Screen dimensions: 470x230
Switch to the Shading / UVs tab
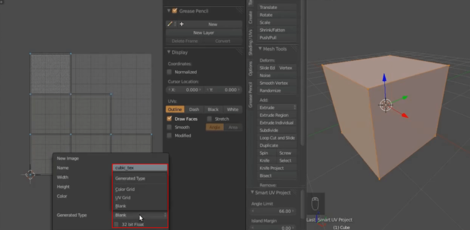pyautogui.click(x=250, y=42)
